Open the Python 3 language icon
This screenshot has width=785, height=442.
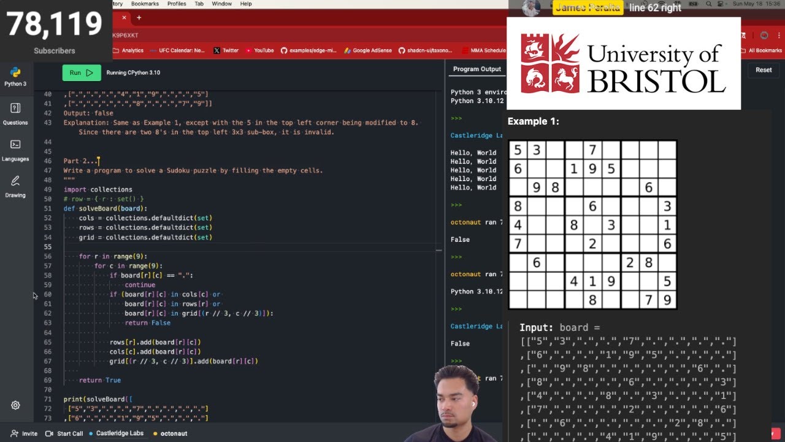(15, 72)
